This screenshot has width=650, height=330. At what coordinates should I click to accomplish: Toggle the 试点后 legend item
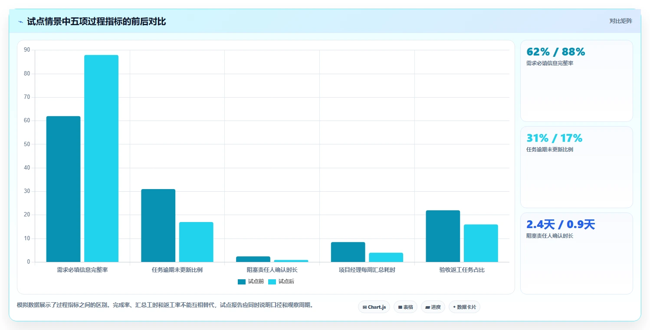click(281, 281)
